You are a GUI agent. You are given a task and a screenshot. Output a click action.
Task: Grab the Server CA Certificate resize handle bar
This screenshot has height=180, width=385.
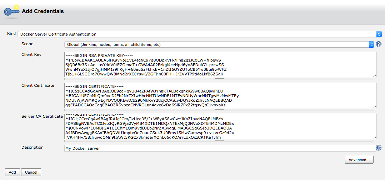[x=219, y=141]
